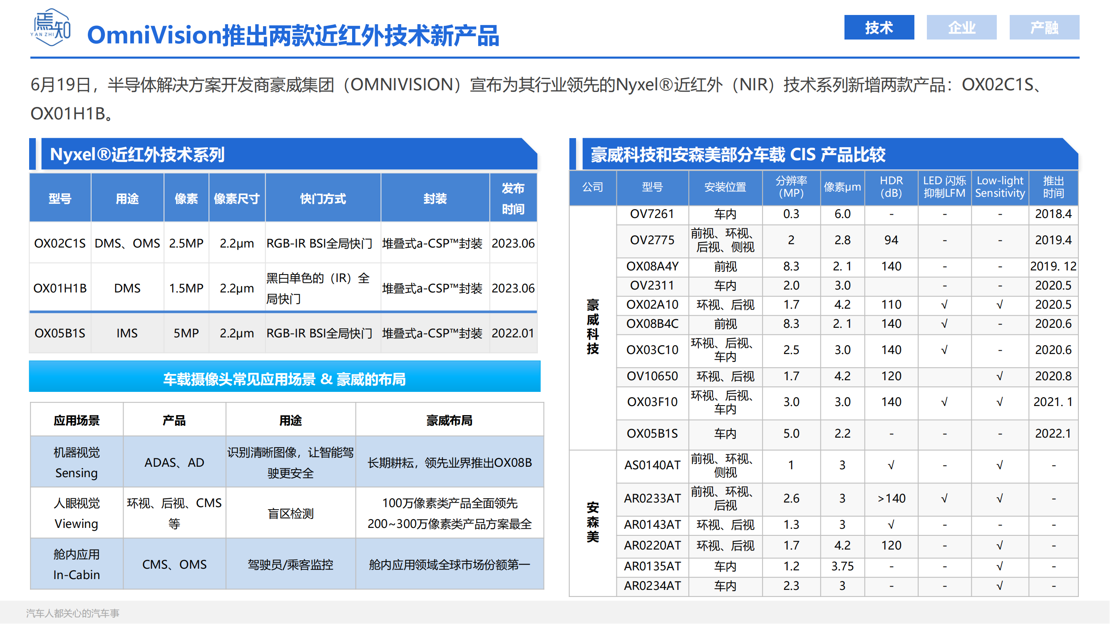Click the '2022.01' release date cell

(x=513, y=333)
